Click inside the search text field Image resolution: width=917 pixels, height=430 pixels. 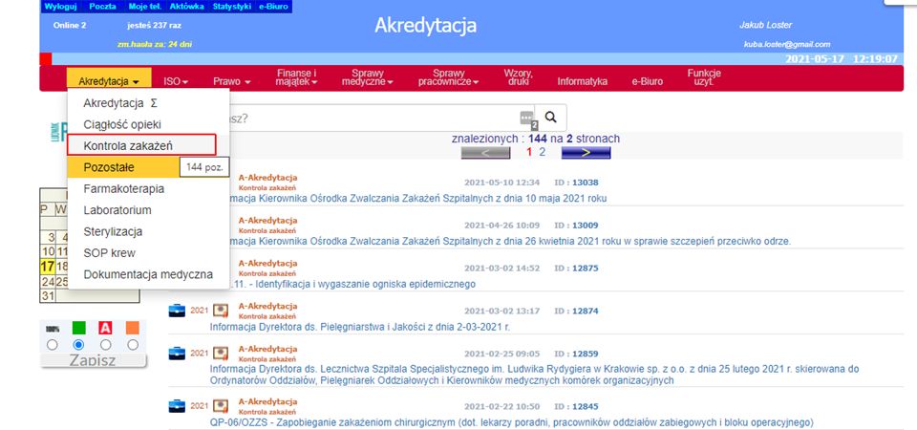[x=373, y=118]
